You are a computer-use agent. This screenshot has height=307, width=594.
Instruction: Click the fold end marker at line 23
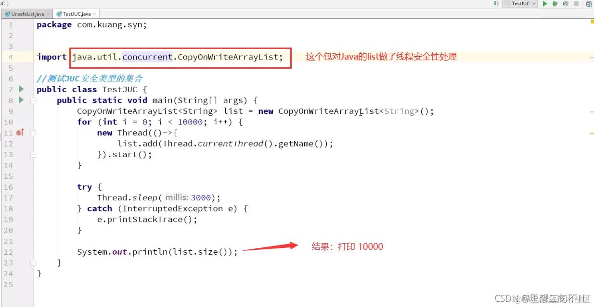33,263
